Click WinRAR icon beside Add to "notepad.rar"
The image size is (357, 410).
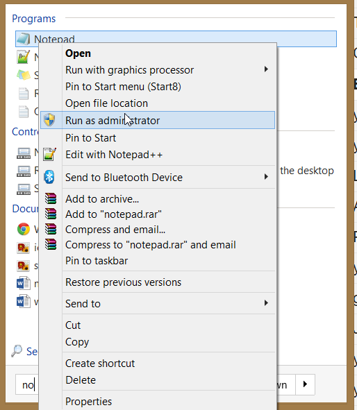pos(51,214)
